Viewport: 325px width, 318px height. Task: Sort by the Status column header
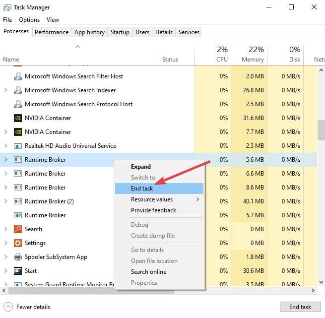(177, 55)
